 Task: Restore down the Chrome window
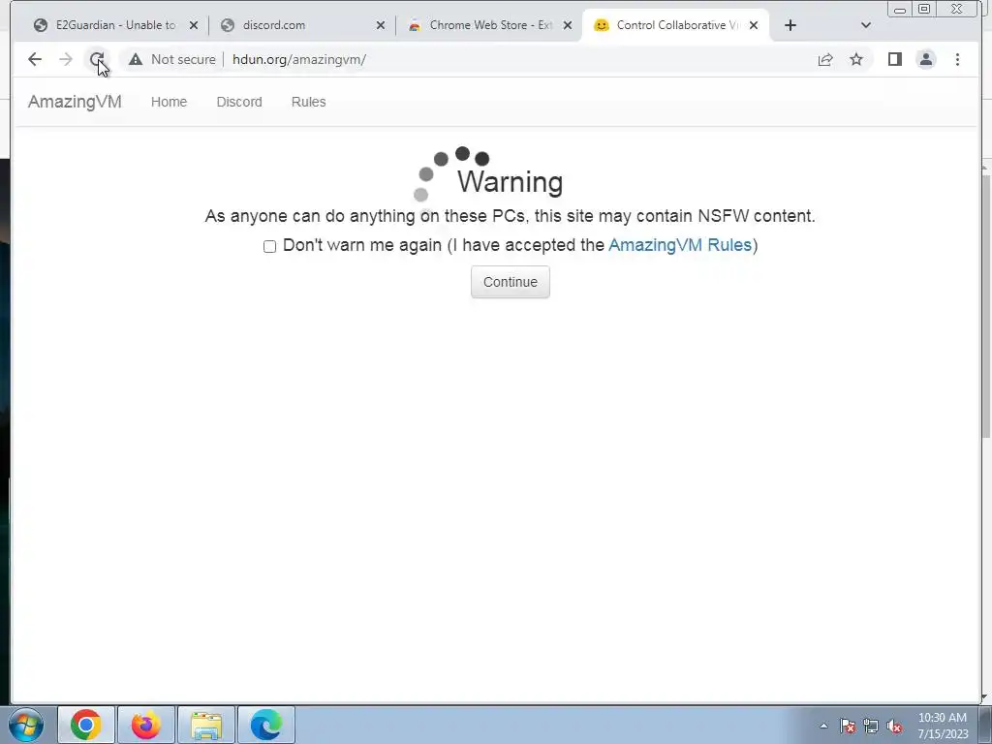pyautogui.click(x=924, y=9)
